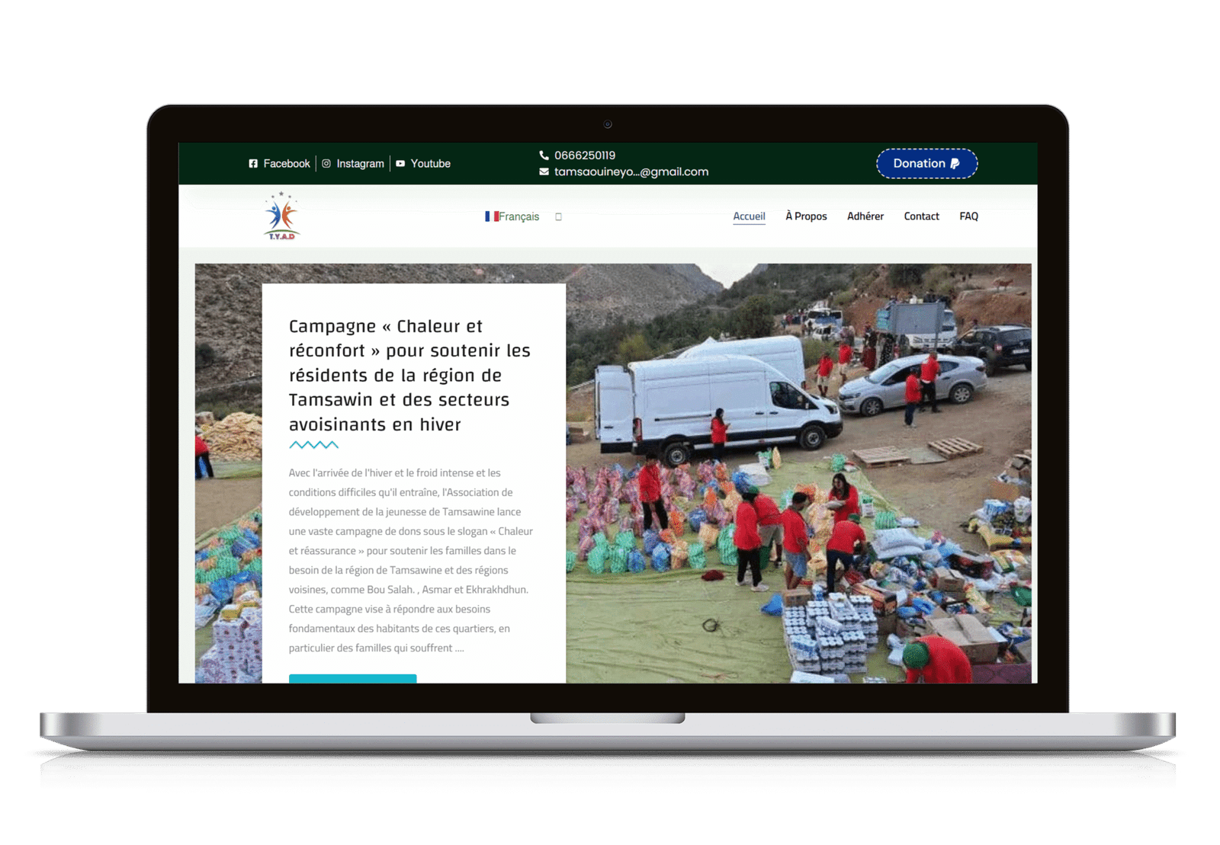
Task: Open Contact menu item
Action: coord(921,216)
